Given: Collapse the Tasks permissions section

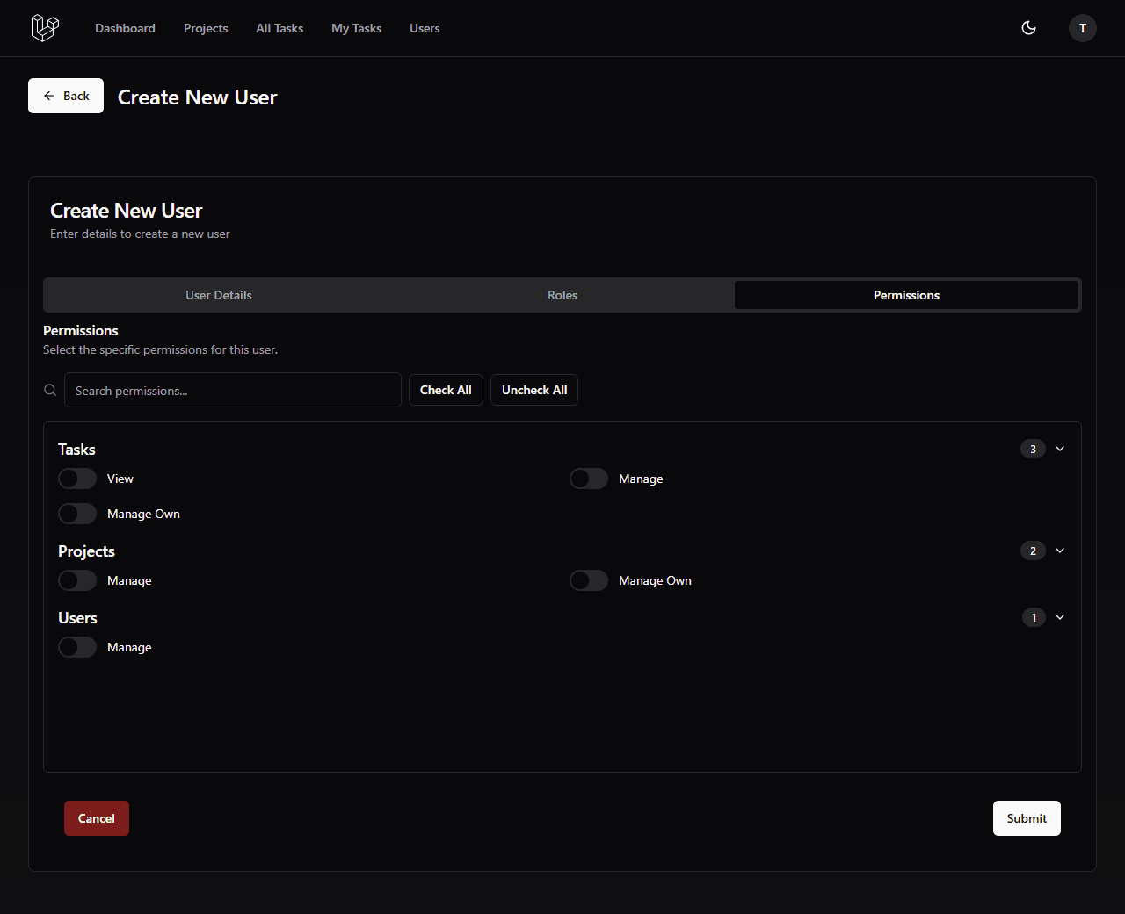Looking at the screenshot, I should (1060, 449).
